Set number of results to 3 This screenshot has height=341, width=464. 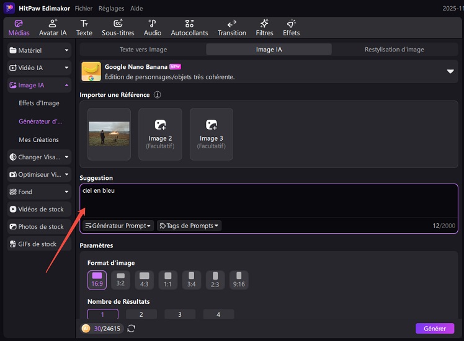pos(180,314)
